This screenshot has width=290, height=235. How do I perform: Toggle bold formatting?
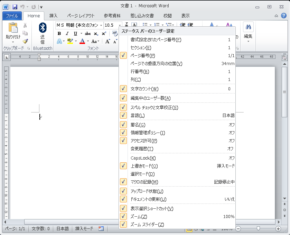point(59,34)
